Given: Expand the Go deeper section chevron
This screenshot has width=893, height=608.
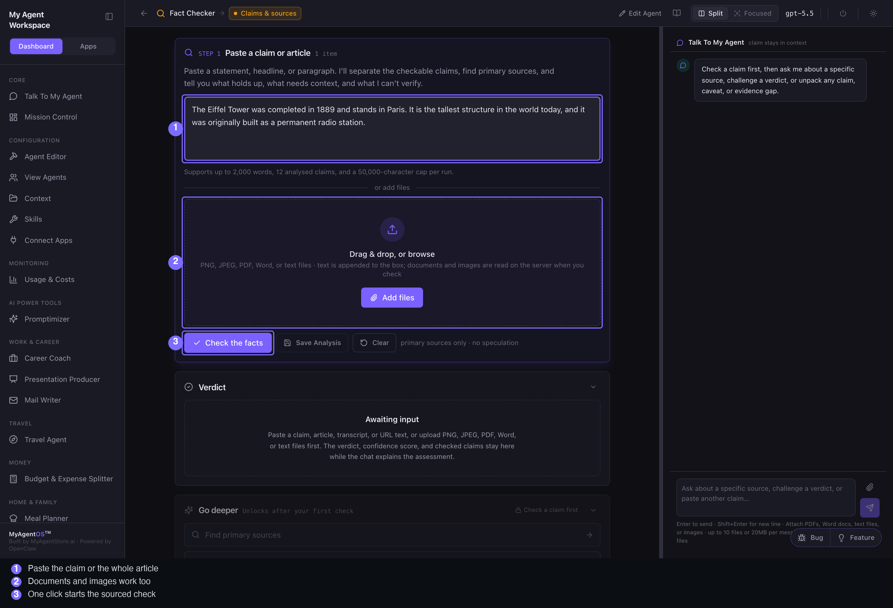Looking at the screenshot, I should tap(593, 510).
